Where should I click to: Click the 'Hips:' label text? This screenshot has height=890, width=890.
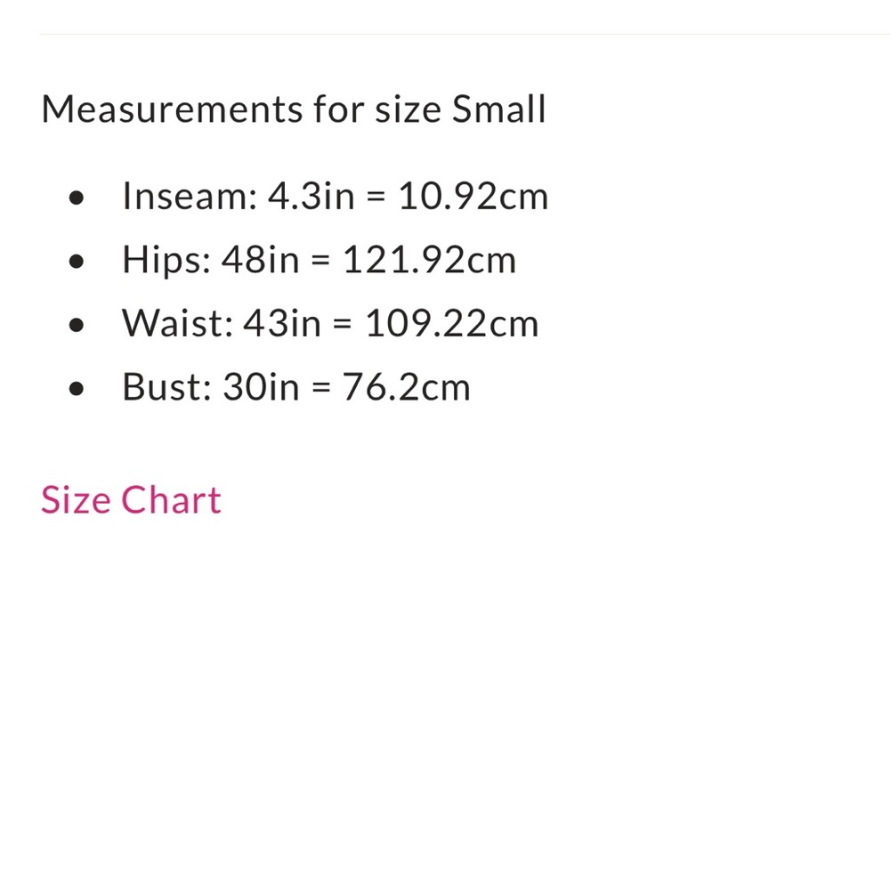click(167, 260)
